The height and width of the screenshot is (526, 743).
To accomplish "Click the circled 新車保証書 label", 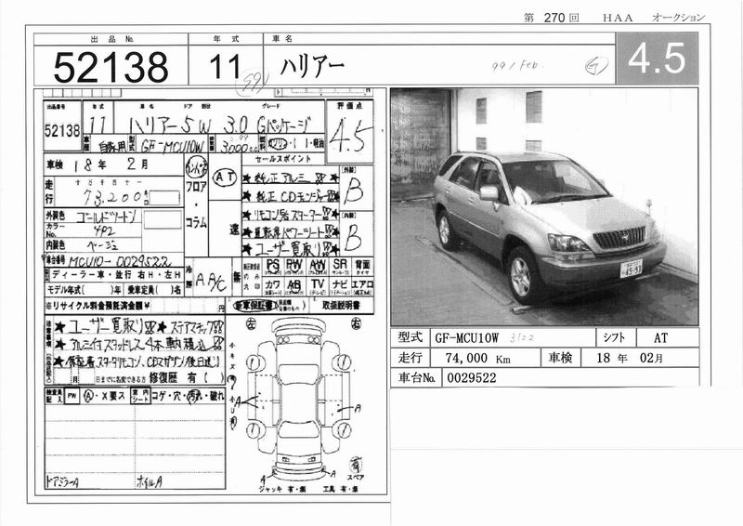I will 256,306.
